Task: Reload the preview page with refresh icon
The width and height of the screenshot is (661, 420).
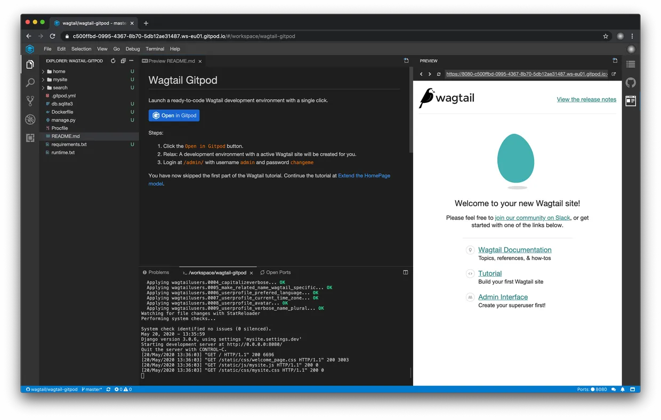Action: [x=438, y=74]
